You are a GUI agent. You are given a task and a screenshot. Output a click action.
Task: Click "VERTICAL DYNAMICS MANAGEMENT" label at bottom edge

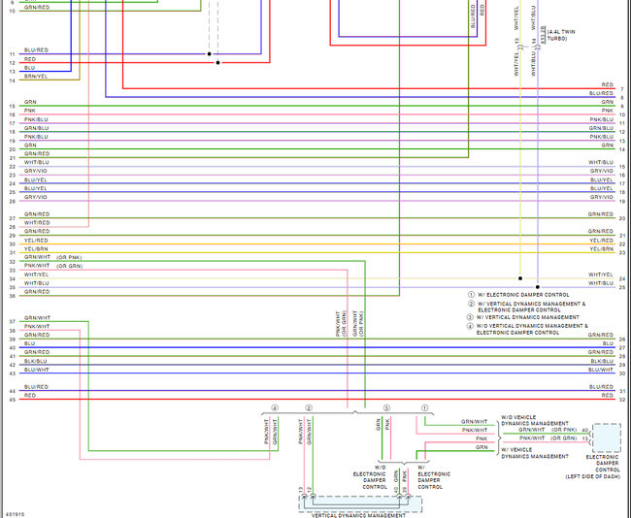tap(358, 515)
